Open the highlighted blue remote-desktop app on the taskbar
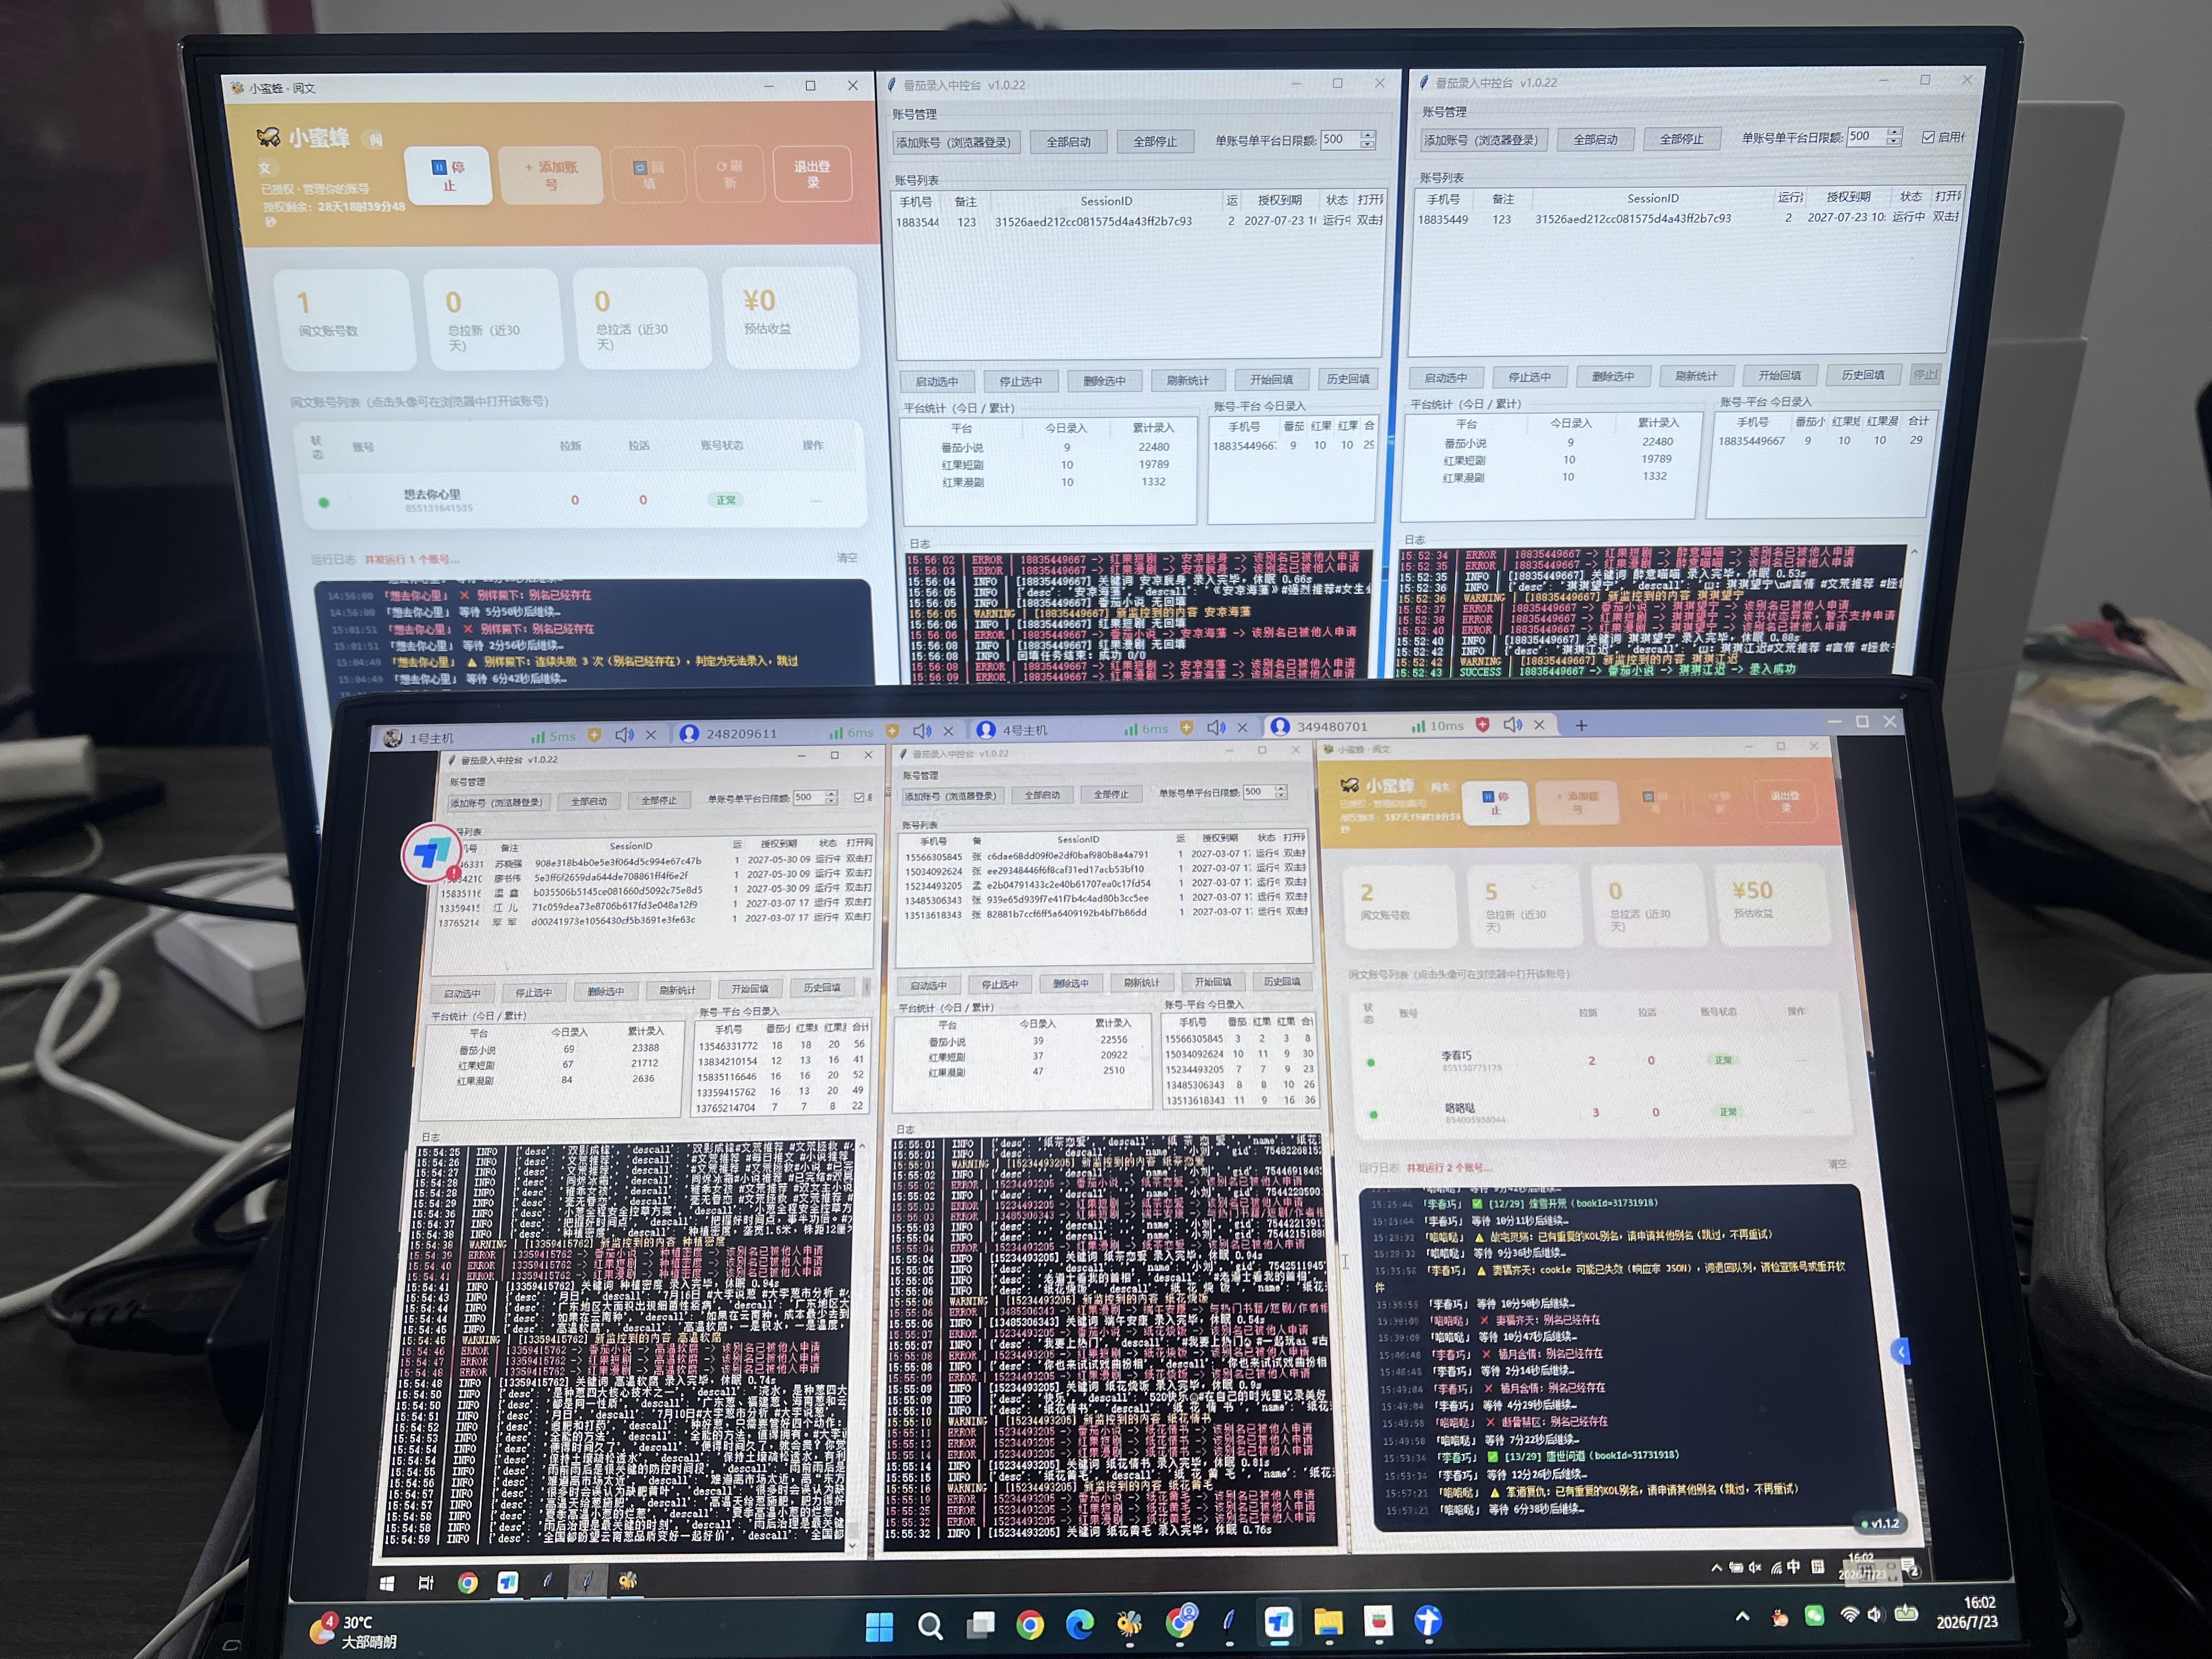Viewport: 2212px width, 1659px height. [1279, 1623]
